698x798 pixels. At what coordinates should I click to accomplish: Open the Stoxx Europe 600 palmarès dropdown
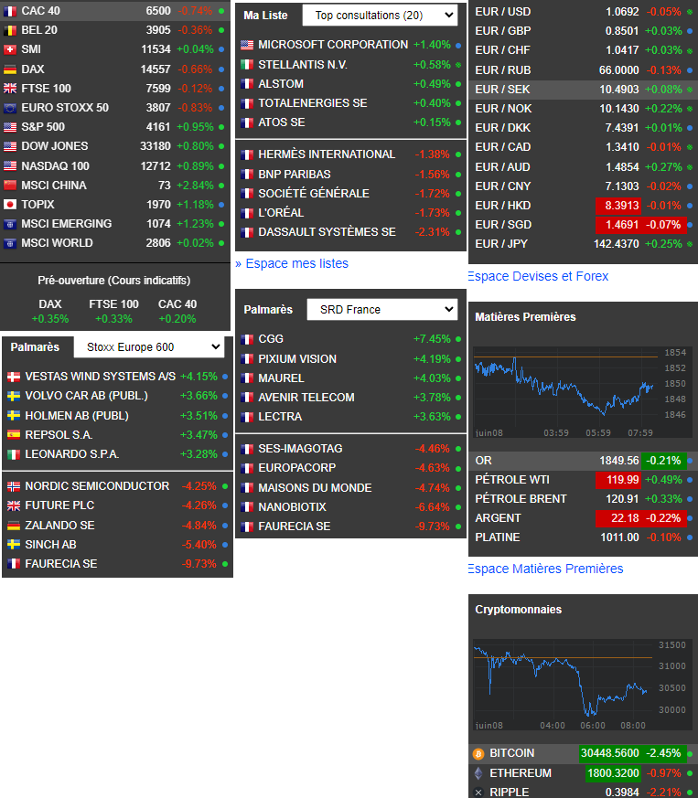[148, 347]
